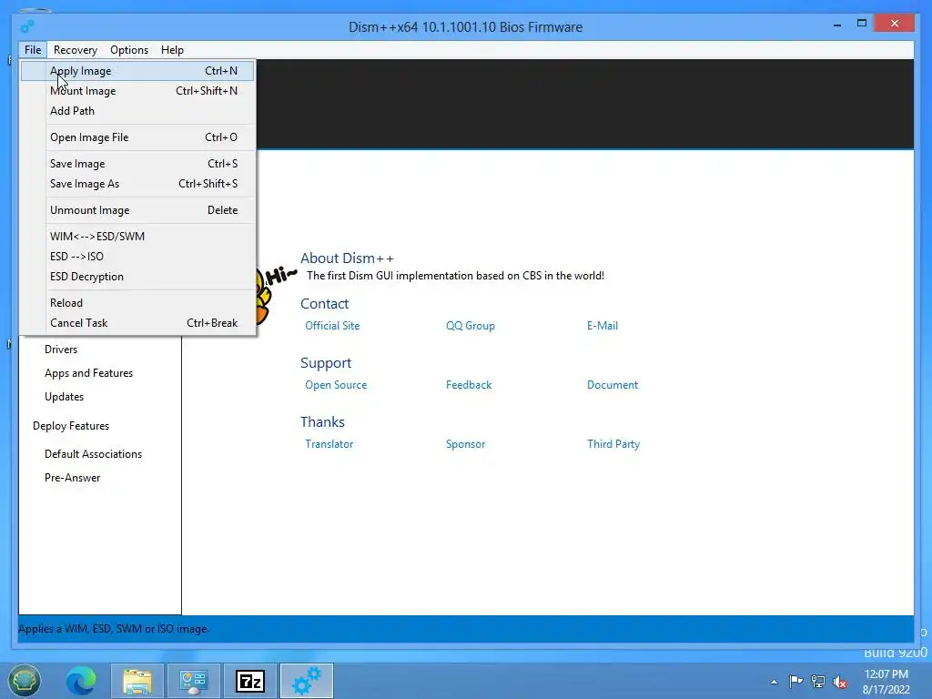Choose Save Image As entry
The width and height of the screenshot is (932, 699).
137,184
